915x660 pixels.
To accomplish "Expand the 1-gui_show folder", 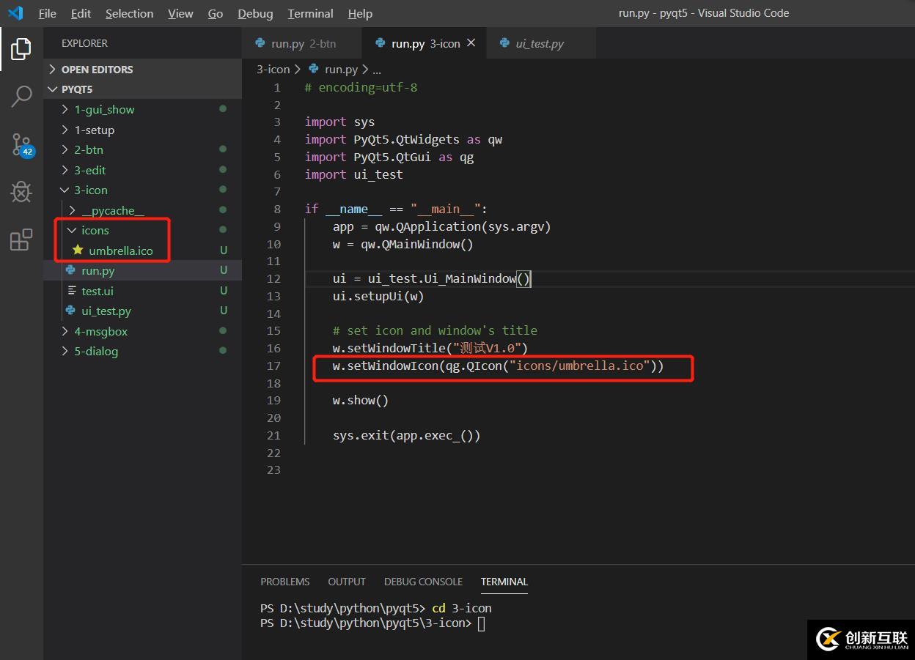I will point(142,109).
